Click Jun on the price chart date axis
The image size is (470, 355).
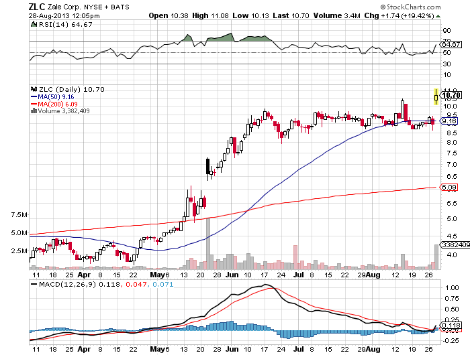pos(232,275)
